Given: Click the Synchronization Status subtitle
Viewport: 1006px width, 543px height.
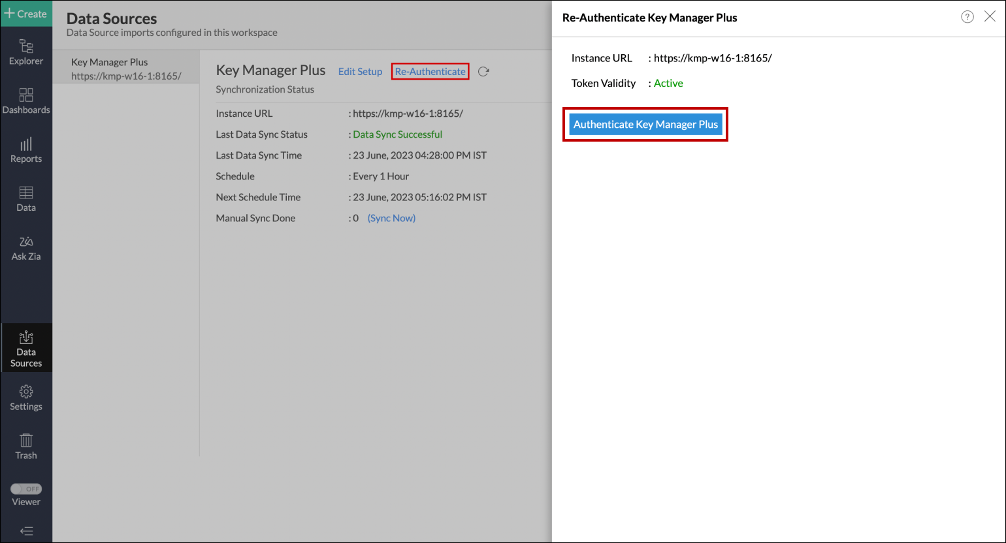Looking at the screenshot, I should pos(265,89).
